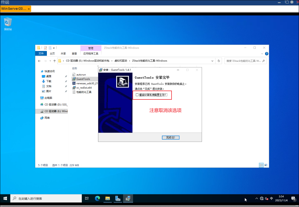Toggle the 中 input method indicator
The height and width of the screenshot is (207, 299).
point(272,198)
